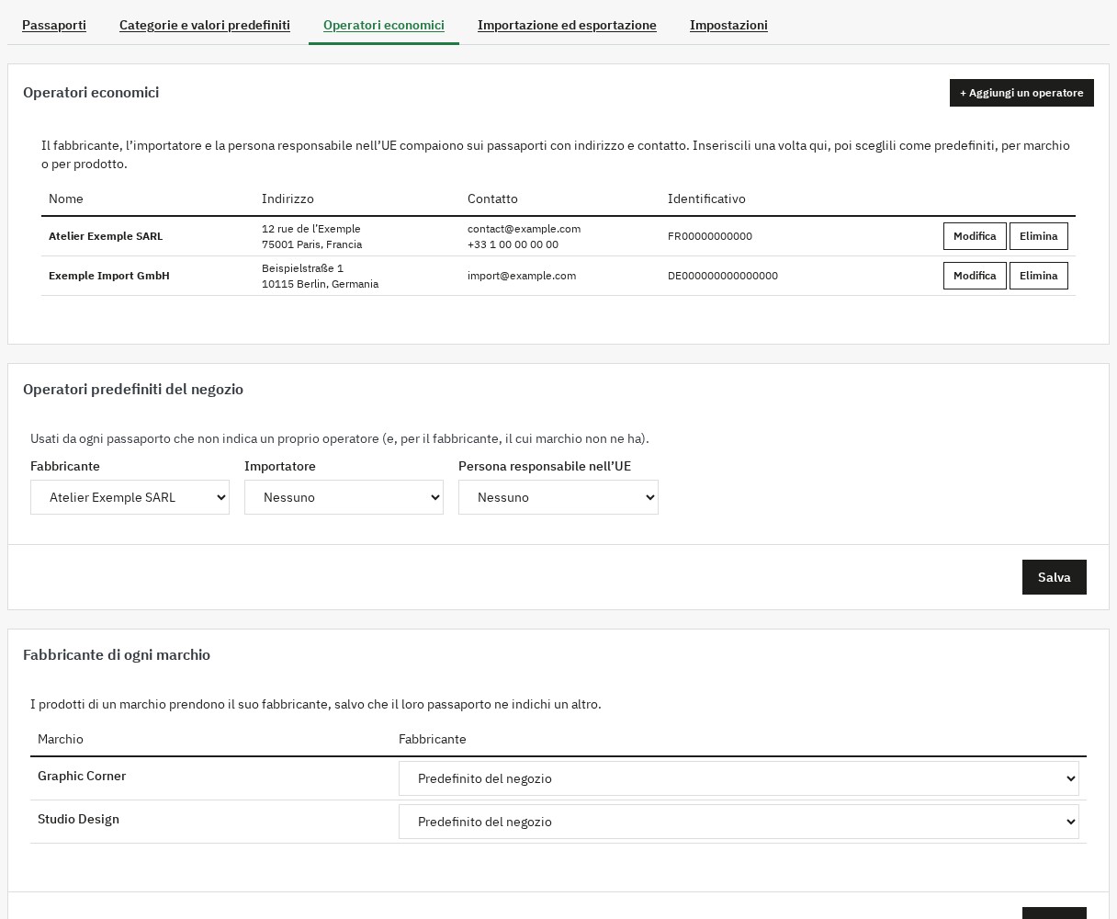This screenshot has height=919, width=1117.
Task: Open the Graphic Corner manufacturer dropdown
Action: (x=739, y=778)
